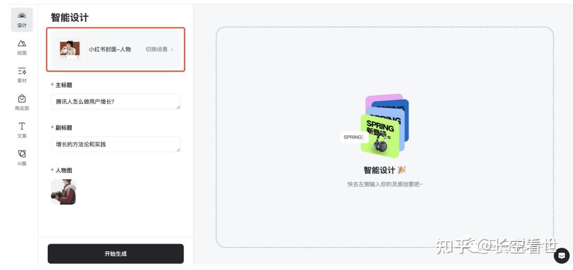
Task: Click the 切换场景 text to change scene
Action: pyautogui.click(x=157, y=49)
